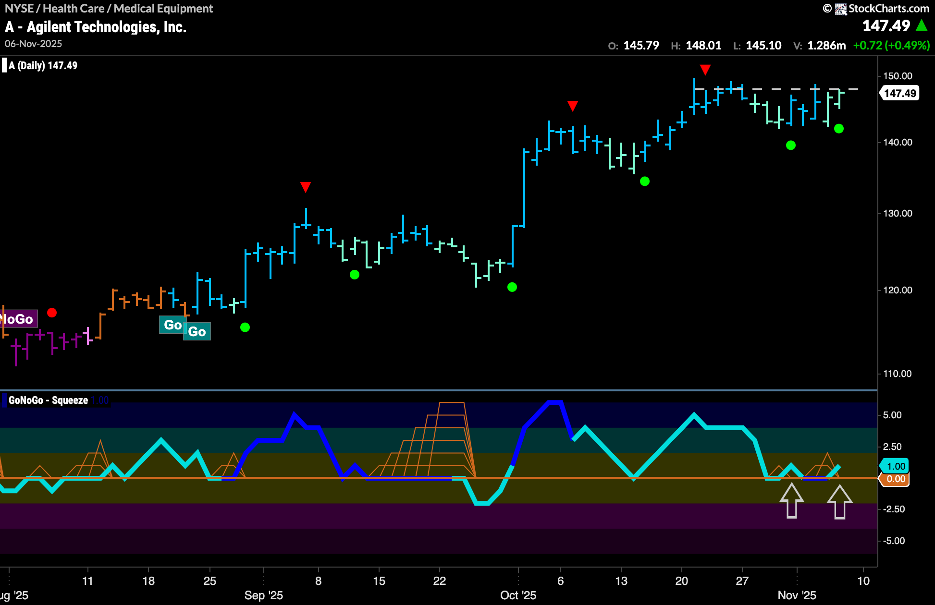Select the green up-triangle beside price 147.49
The height and width of the screenshot is (605, 935).
[922, 25]
